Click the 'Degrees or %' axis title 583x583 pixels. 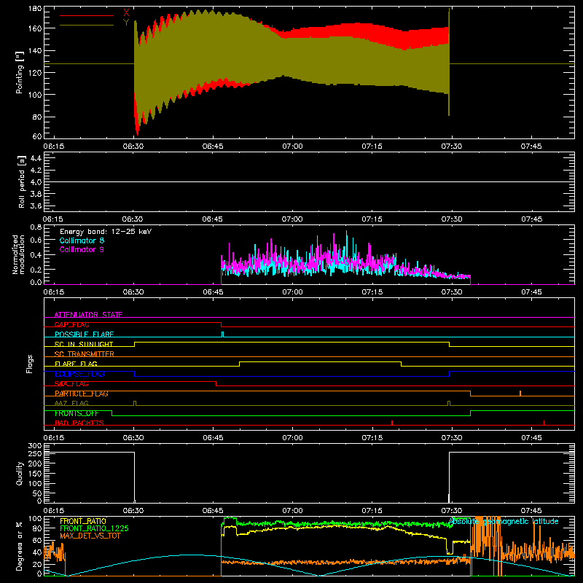20,546
